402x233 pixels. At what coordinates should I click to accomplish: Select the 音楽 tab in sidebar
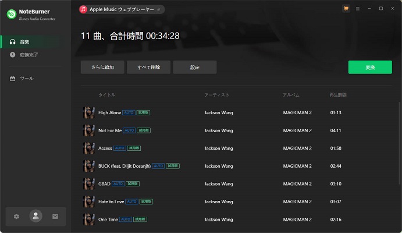tap(35, 42)
